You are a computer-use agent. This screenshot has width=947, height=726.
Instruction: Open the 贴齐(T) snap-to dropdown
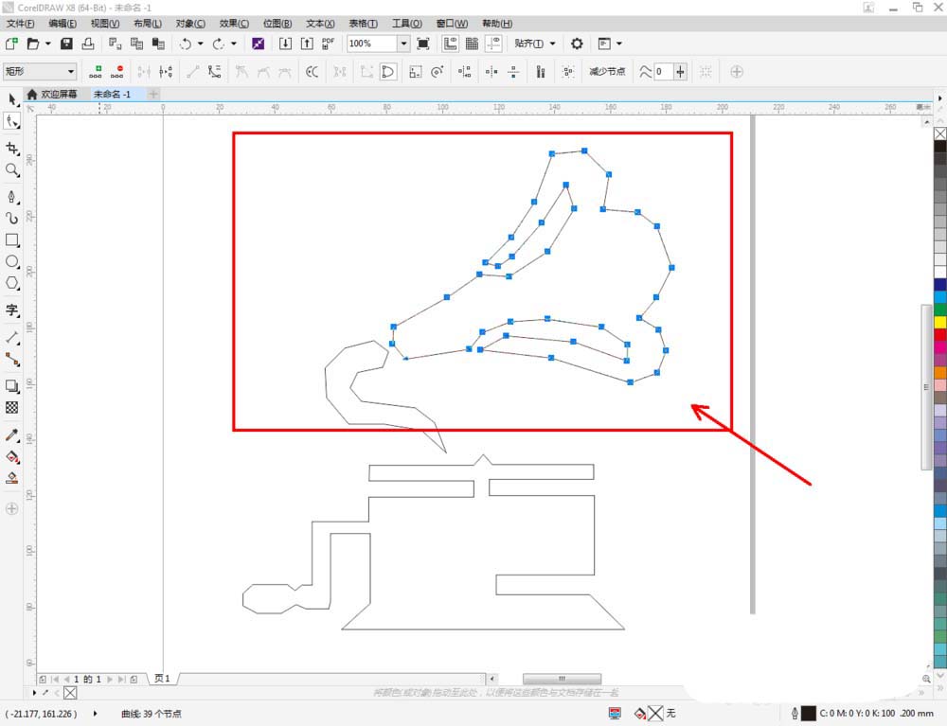[x=534, y=44]
